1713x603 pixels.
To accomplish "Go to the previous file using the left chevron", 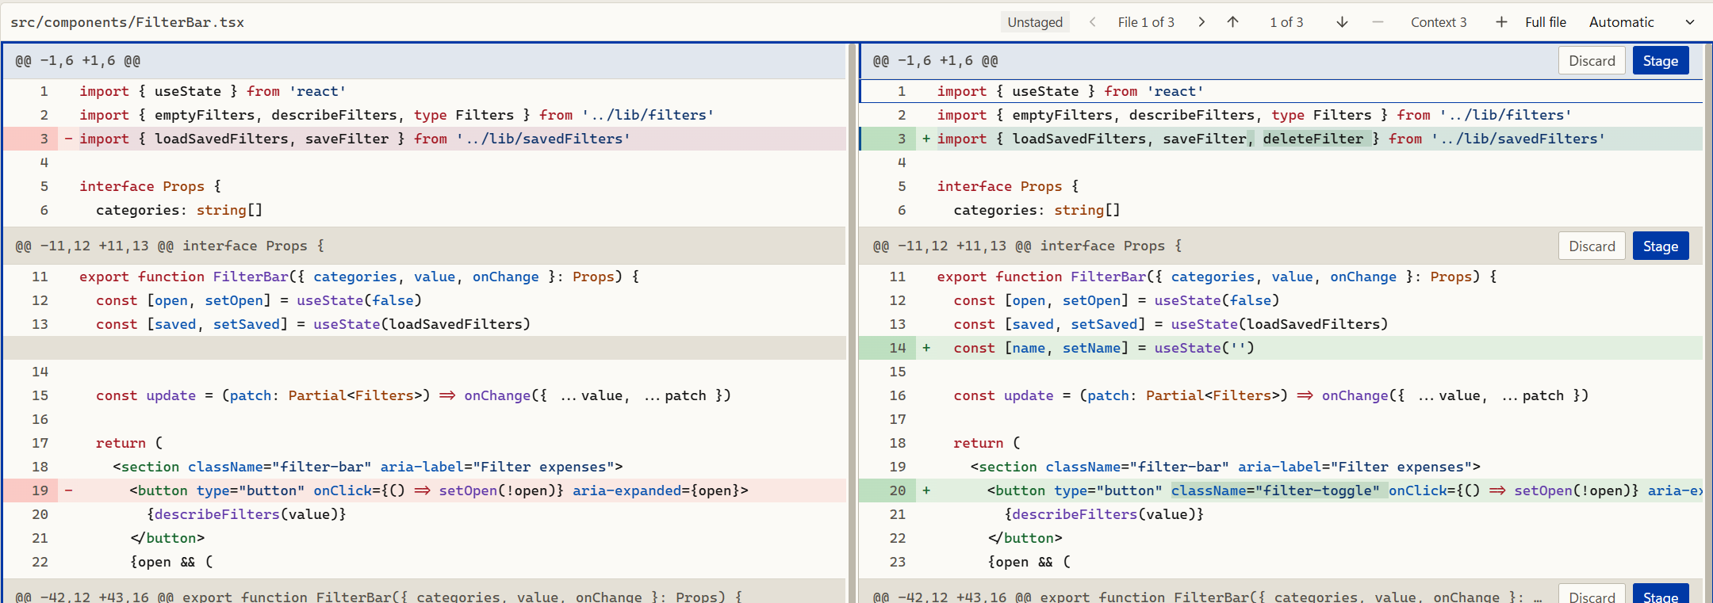I will 1092,22.
